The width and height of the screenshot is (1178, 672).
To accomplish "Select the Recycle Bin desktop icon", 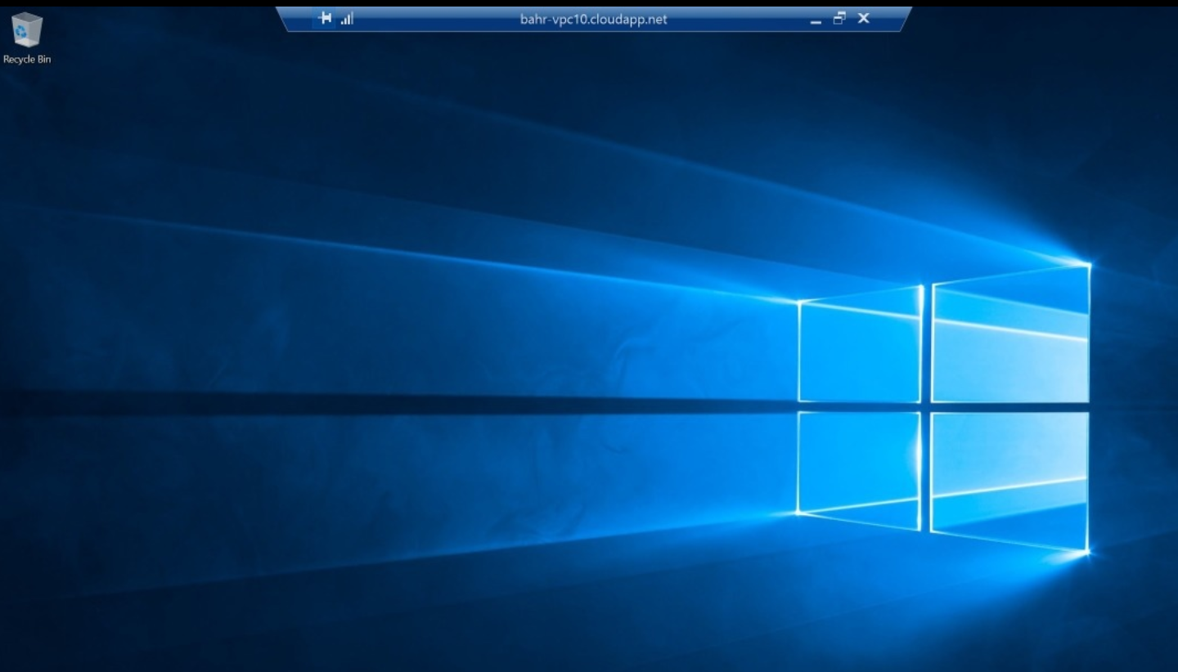I will pos(27,30).
